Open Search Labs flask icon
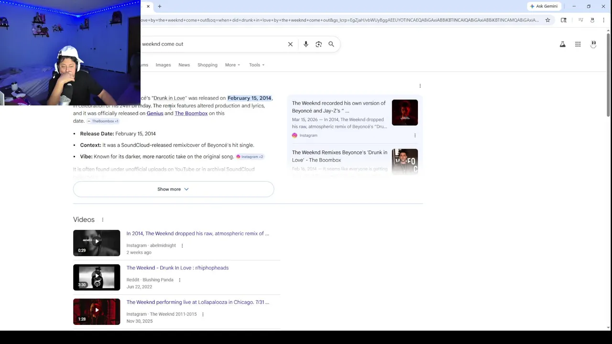Image resolution: width=612 pixels, height=344 pixels. [563, 44]
